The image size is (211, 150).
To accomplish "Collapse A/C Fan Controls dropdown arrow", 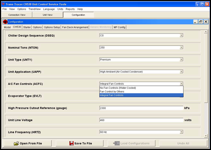I will pos(182,84).
